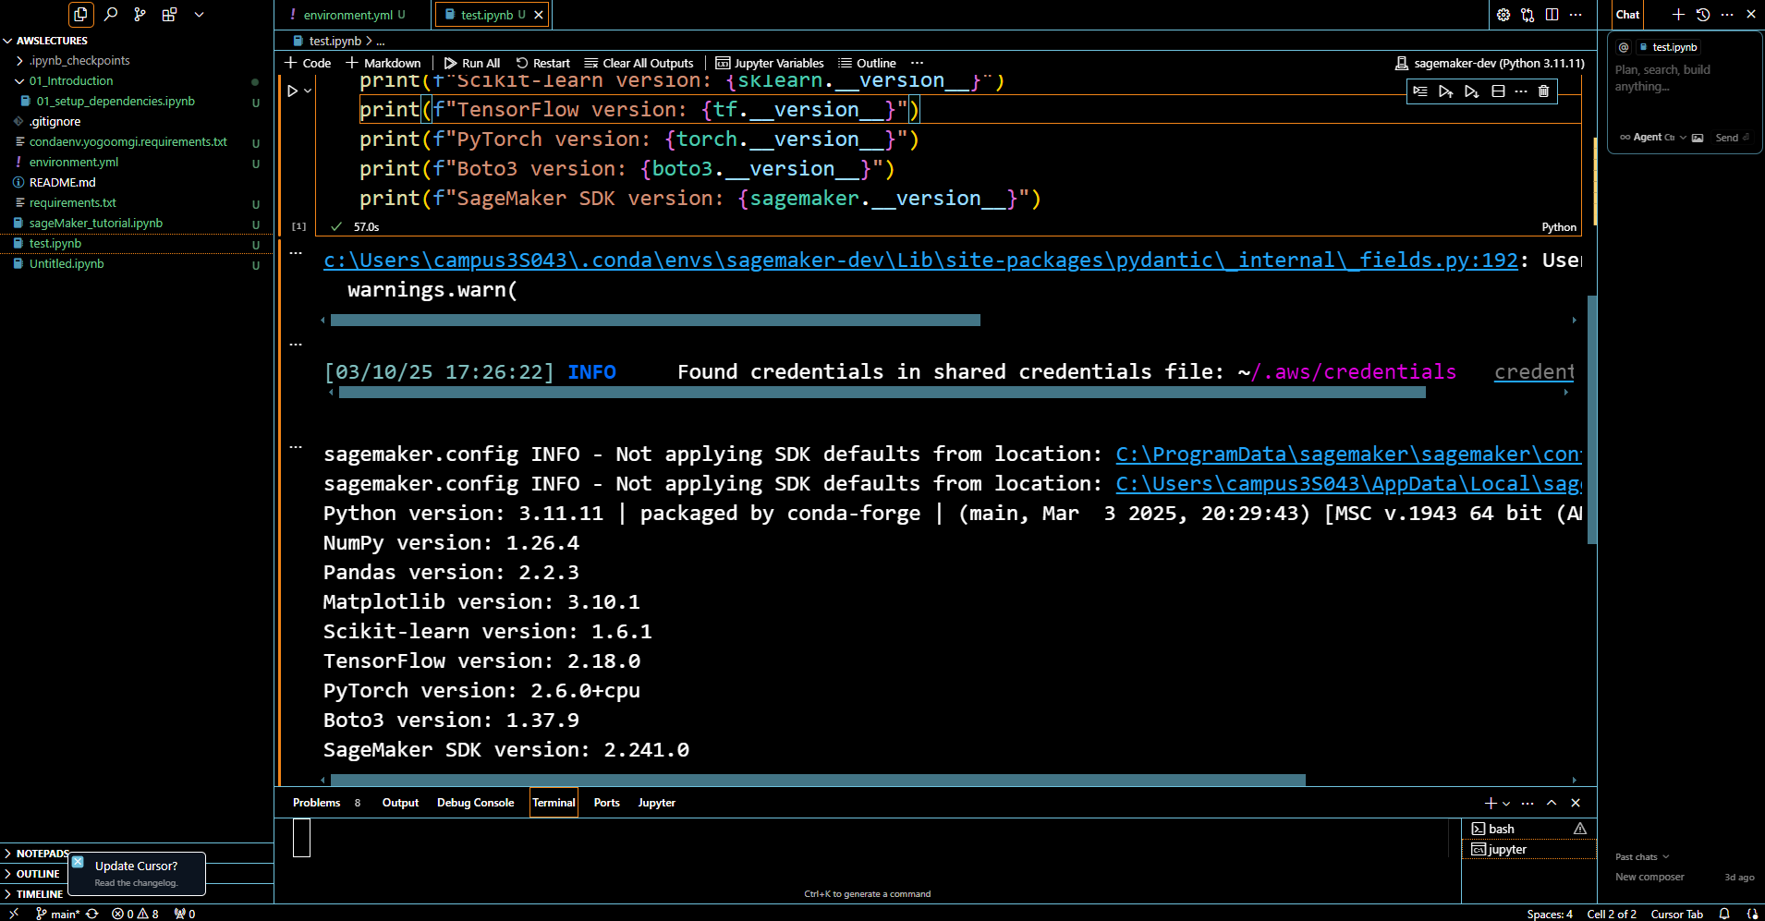The image size is (1765, 921).
Task: Open new terminal with plus icon
Action: (1490, 803)
